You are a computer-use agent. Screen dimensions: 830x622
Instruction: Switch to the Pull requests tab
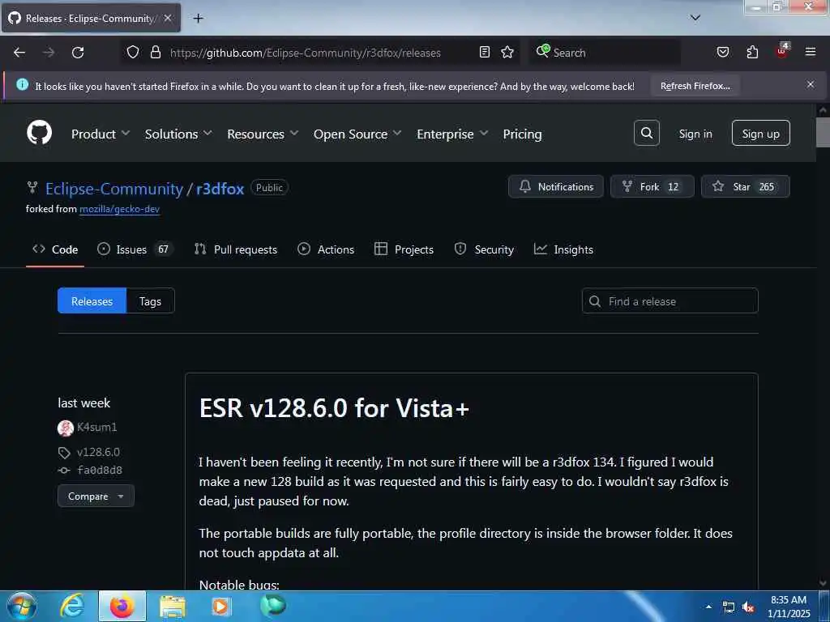[x=236, y=249]
